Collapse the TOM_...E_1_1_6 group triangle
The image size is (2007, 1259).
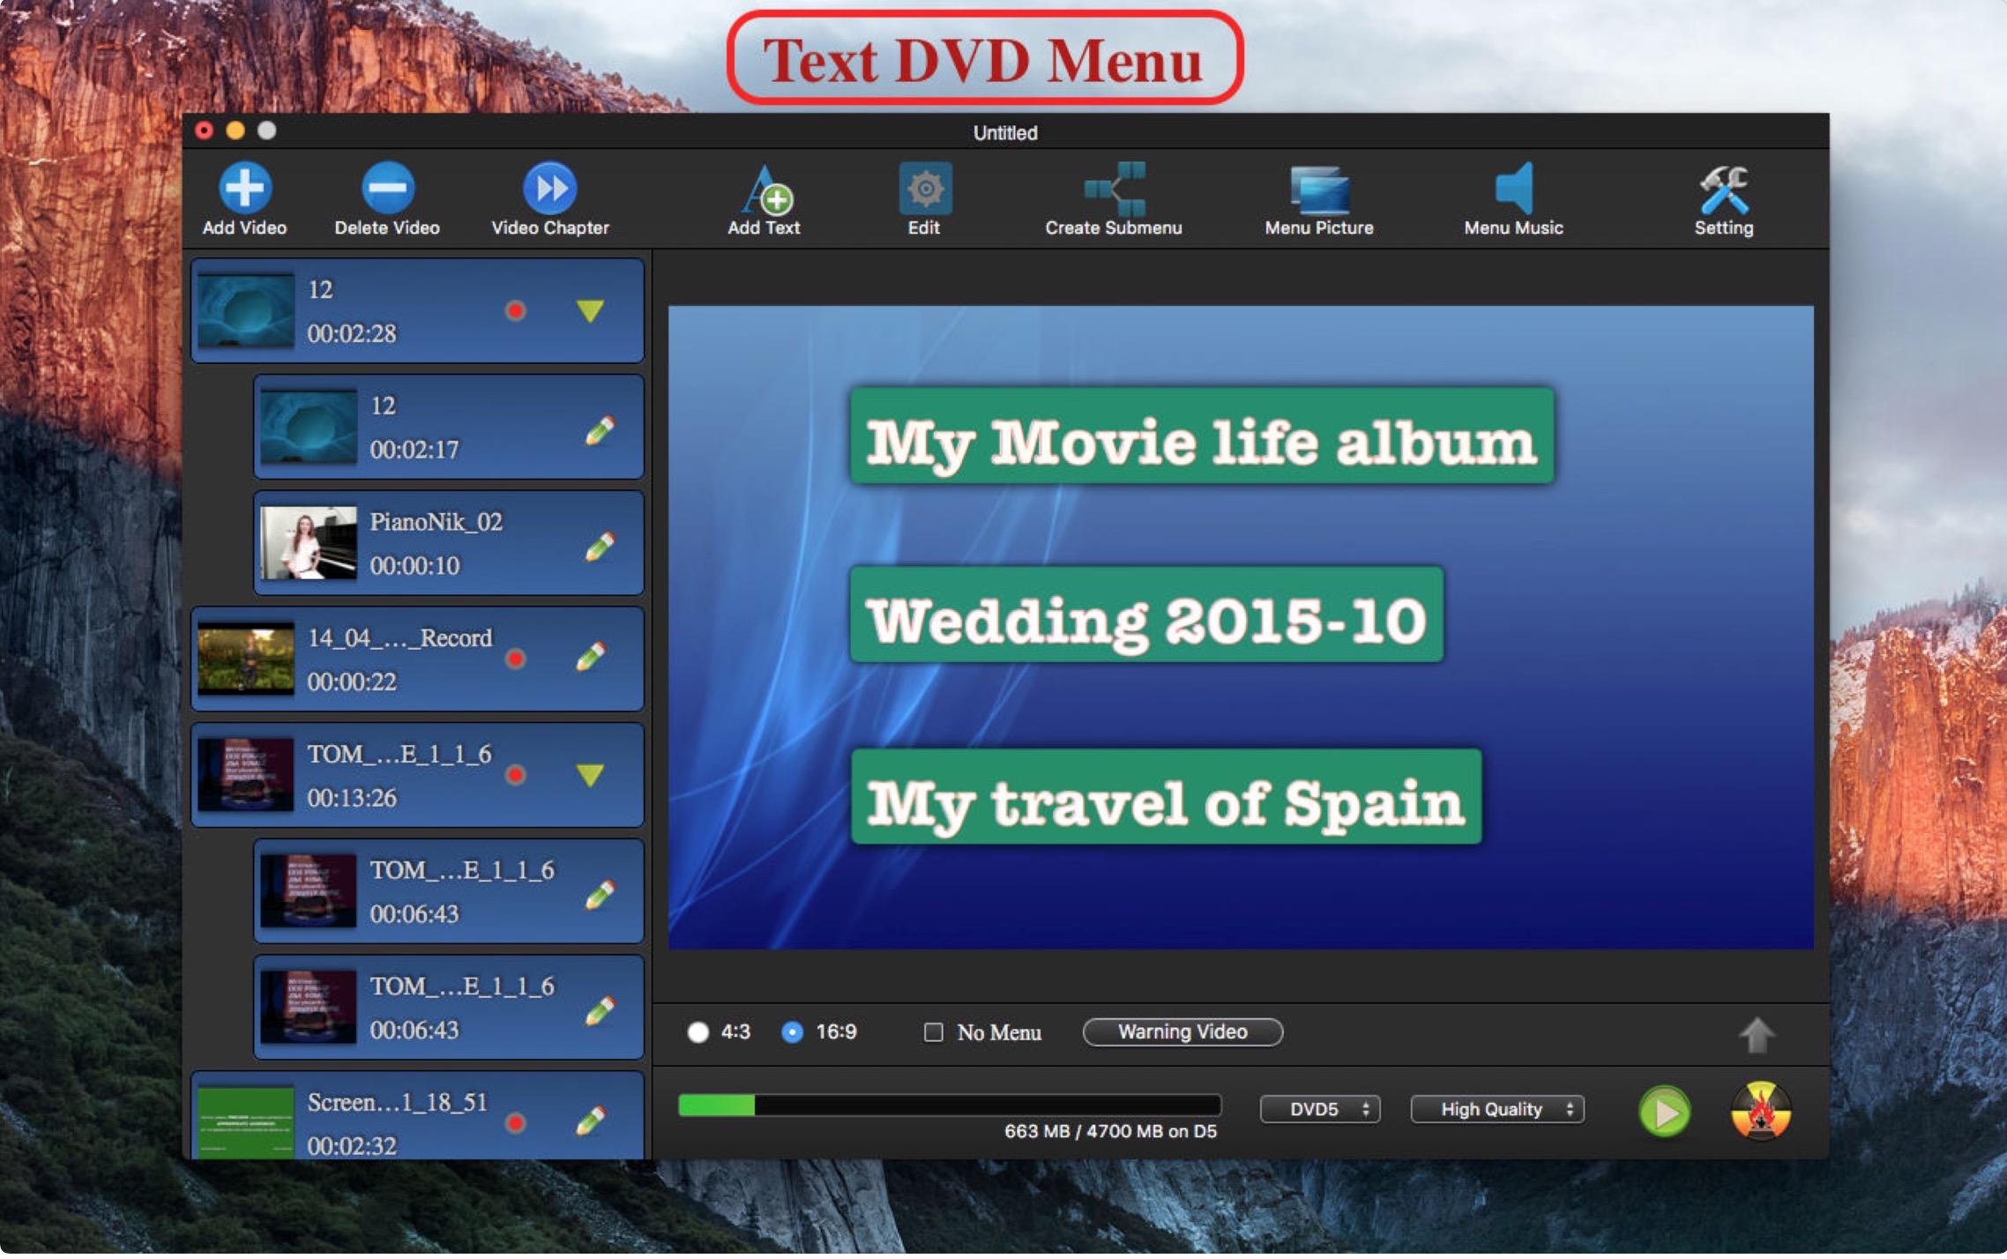pyautogui.click(x=590, y=775)
